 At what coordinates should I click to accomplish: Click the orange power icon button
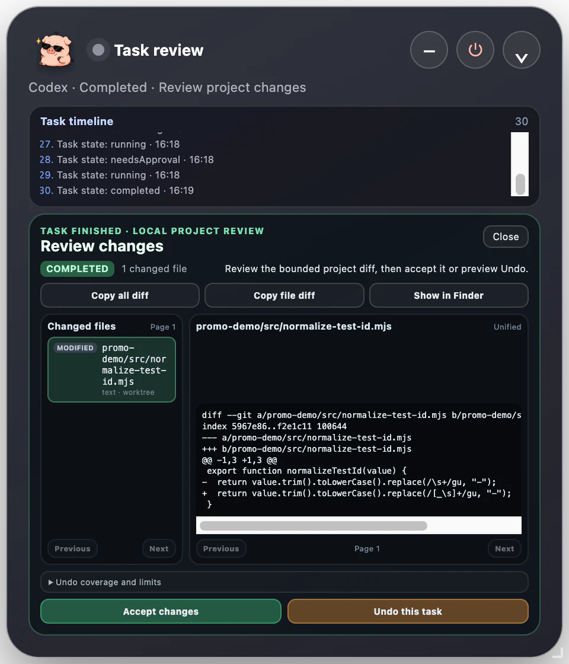point(475,50)
